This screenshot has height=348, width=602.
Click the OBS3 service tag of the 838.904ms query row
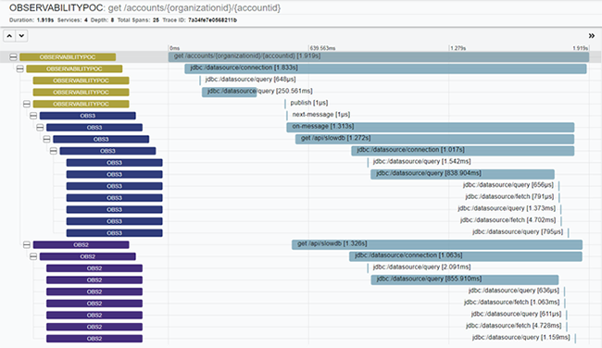coord(115,174)
